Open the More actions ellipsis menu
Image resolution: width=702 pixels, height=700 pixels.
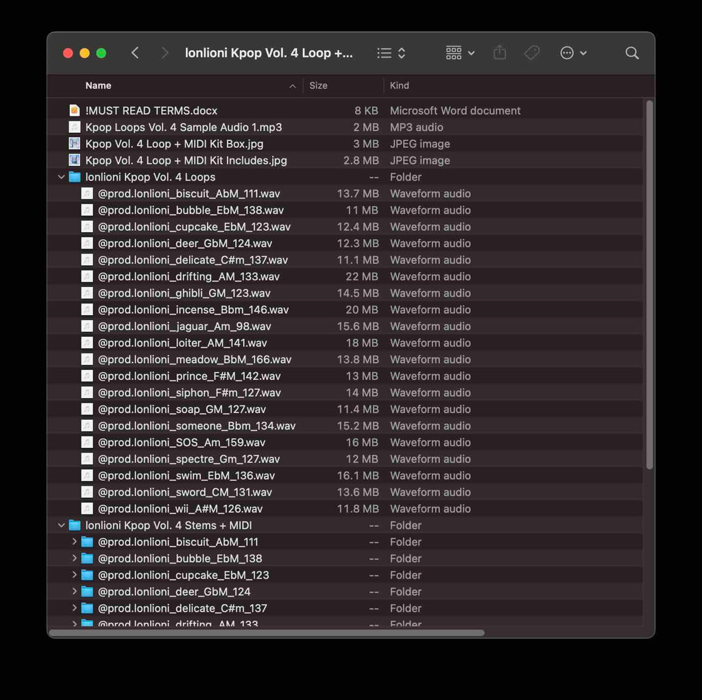(x=573, y=53)
